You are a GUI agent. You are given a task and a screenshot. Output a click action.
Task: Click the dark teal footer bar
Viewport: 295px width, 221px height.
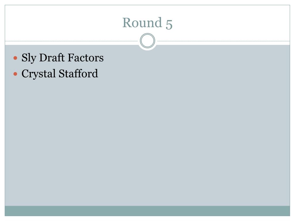(x=147, y=211)
